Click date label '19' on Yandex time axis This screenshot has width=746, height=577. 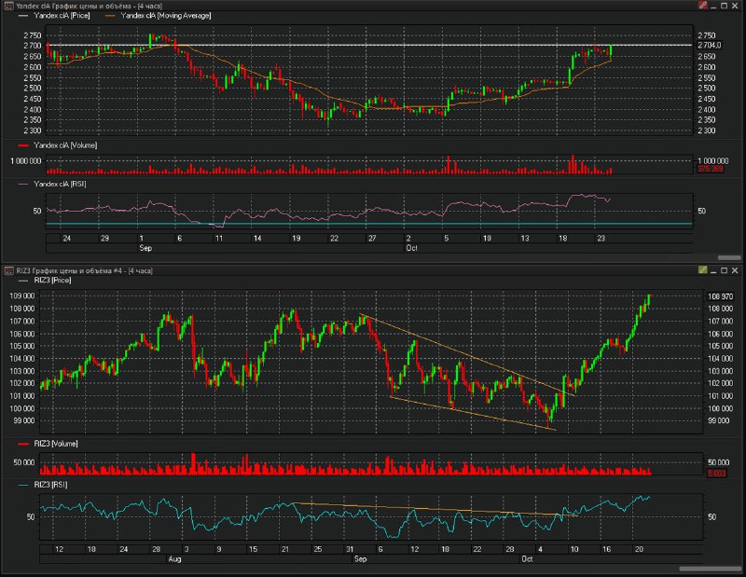click(x=296, y=239)
